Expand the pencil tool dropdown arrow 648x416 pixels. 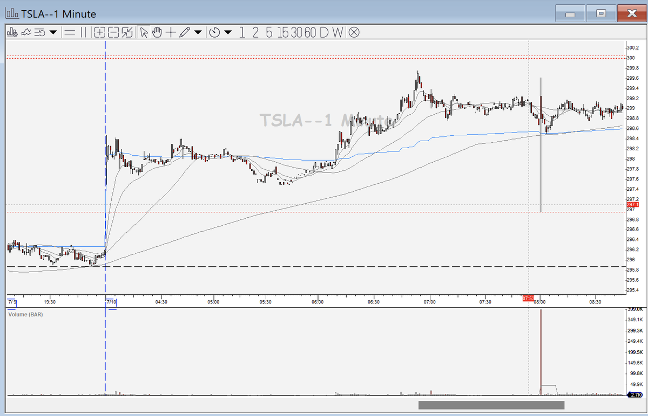click(x=198, y=32)
